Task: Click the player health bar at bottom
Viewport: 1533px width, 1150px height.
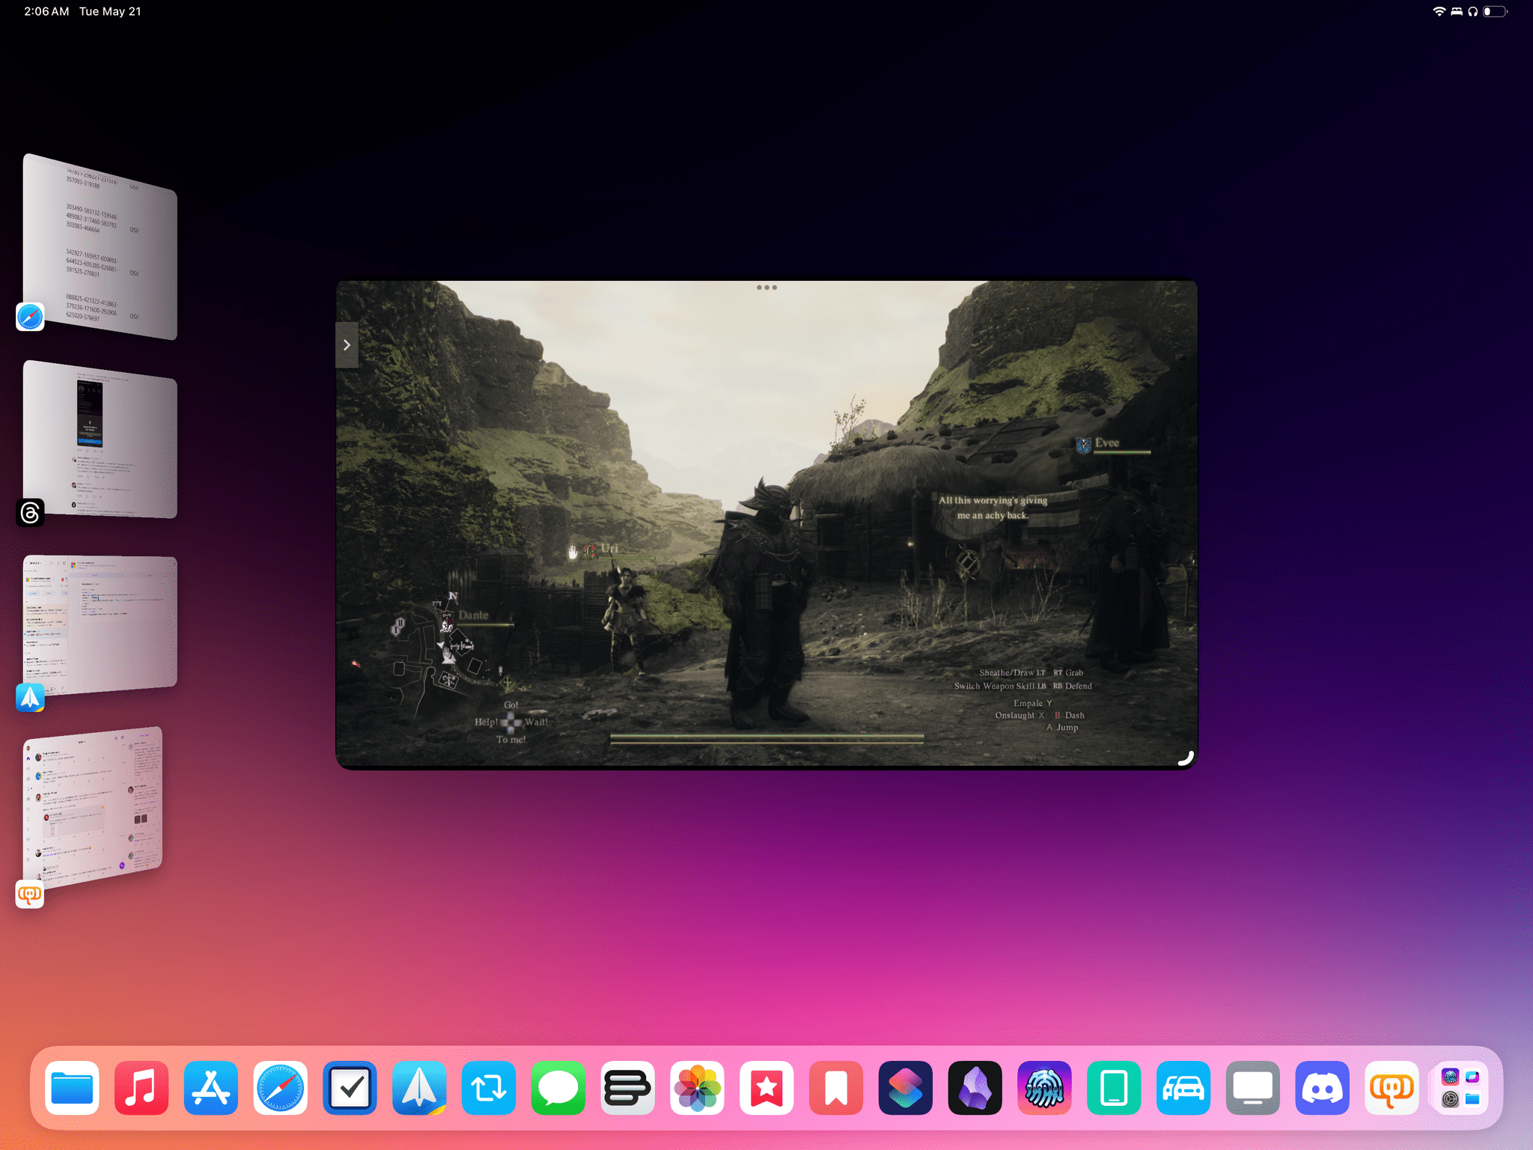Action: (766, 738)
